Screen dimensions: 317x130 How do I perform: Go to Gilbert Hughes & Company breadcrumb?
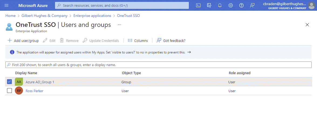tap(45, 16)
